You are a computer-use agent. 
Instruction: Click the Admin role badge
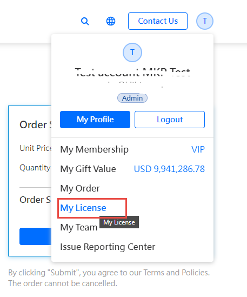click(132, 98)
